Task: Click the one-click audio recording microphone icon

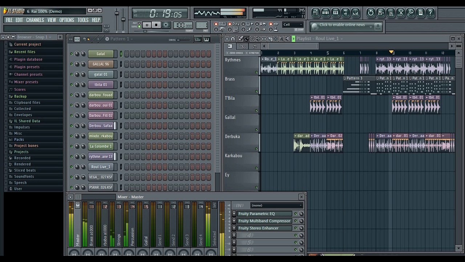Action: tap(411, 13)
